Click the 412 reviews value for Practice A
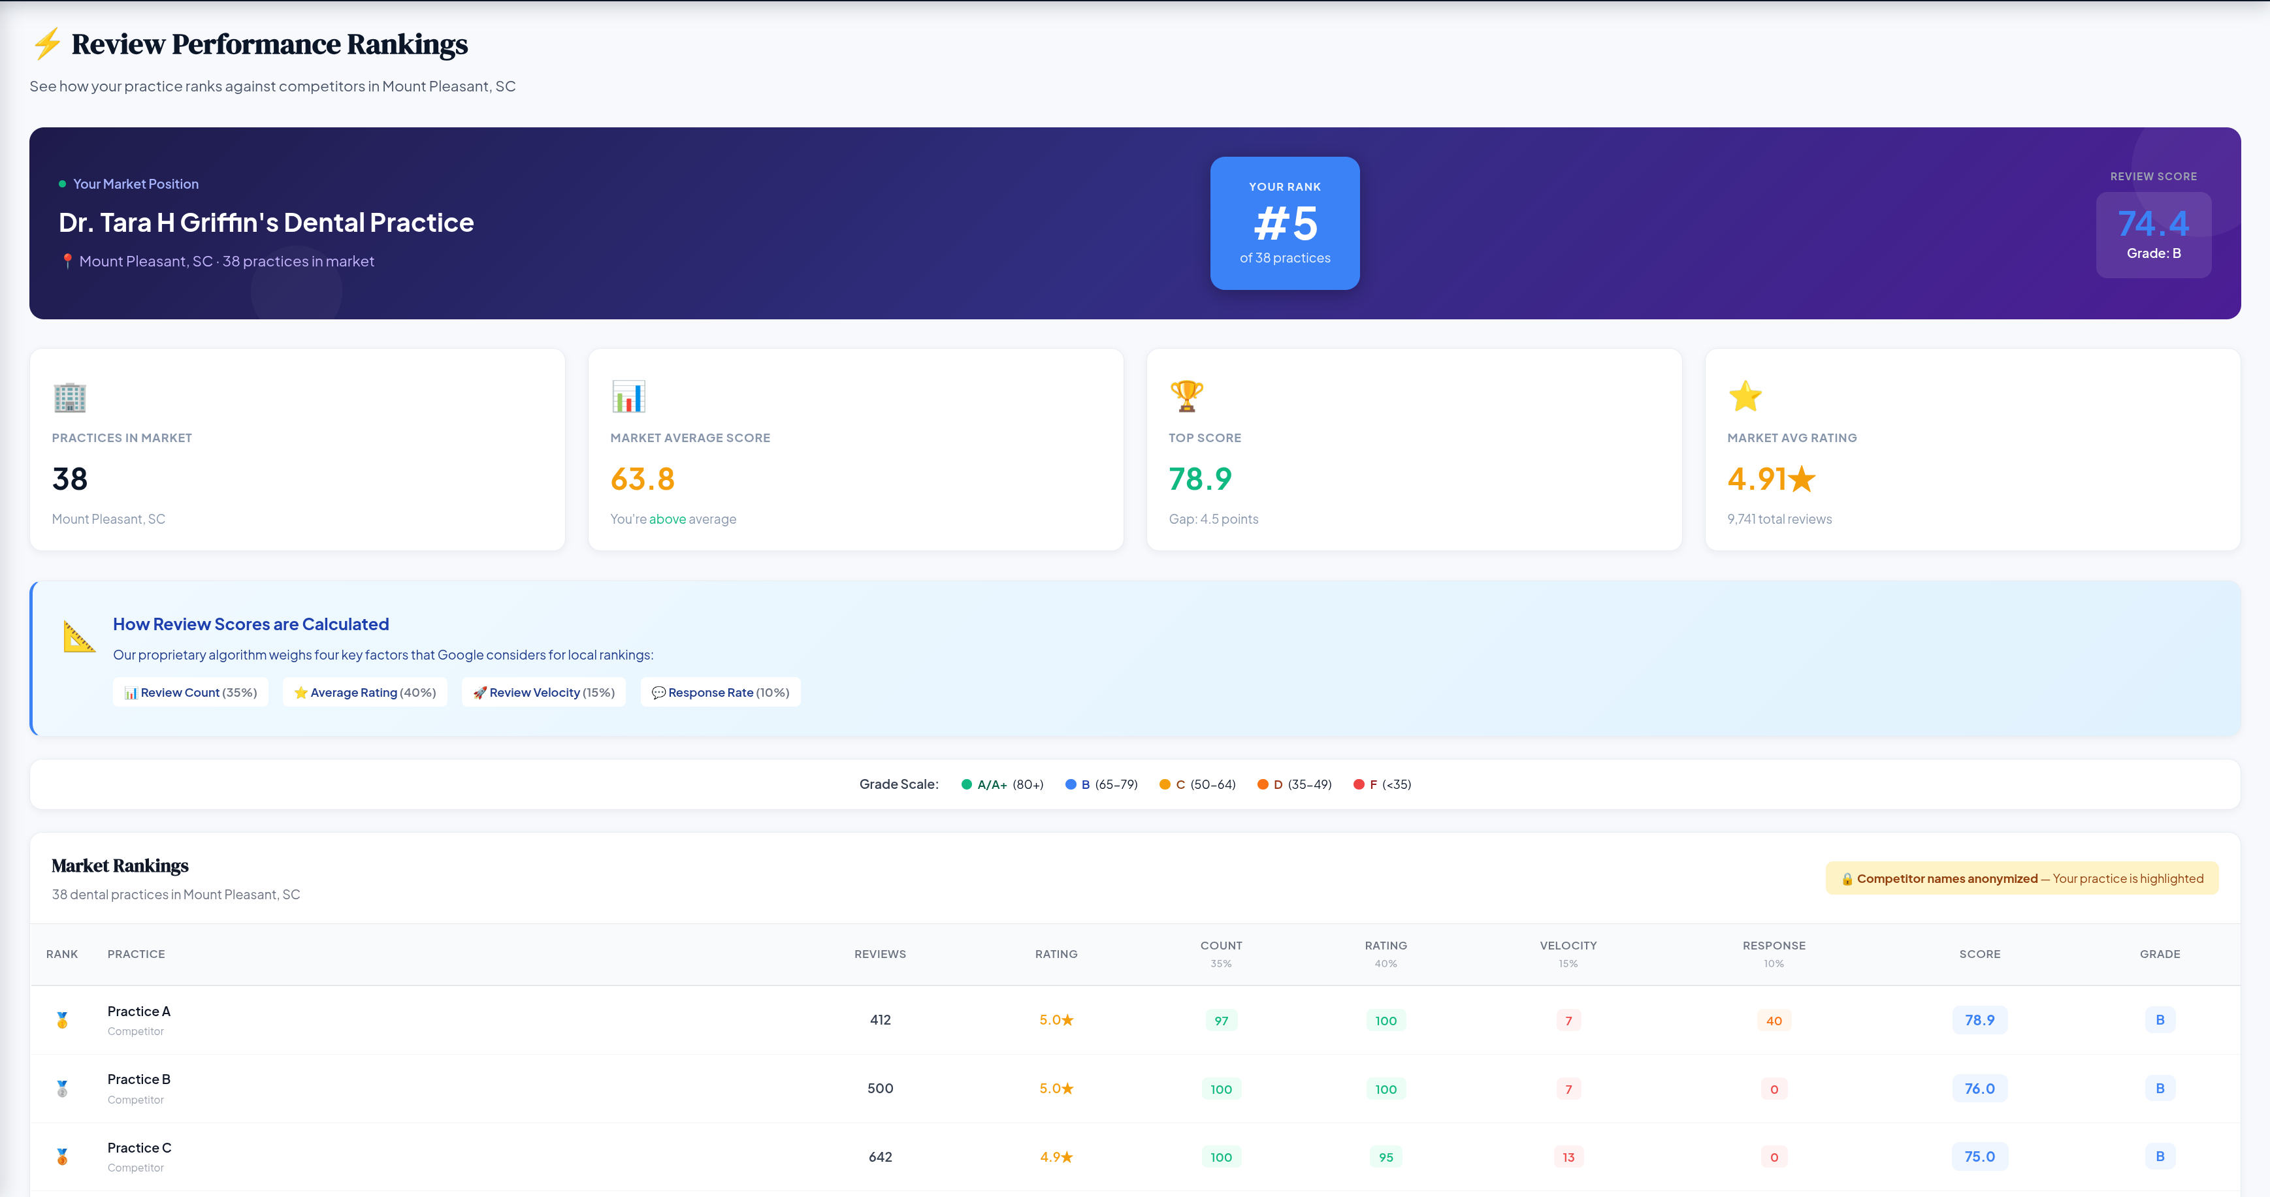This screenshot has height=1197, width=2270. coord(881,1020)
